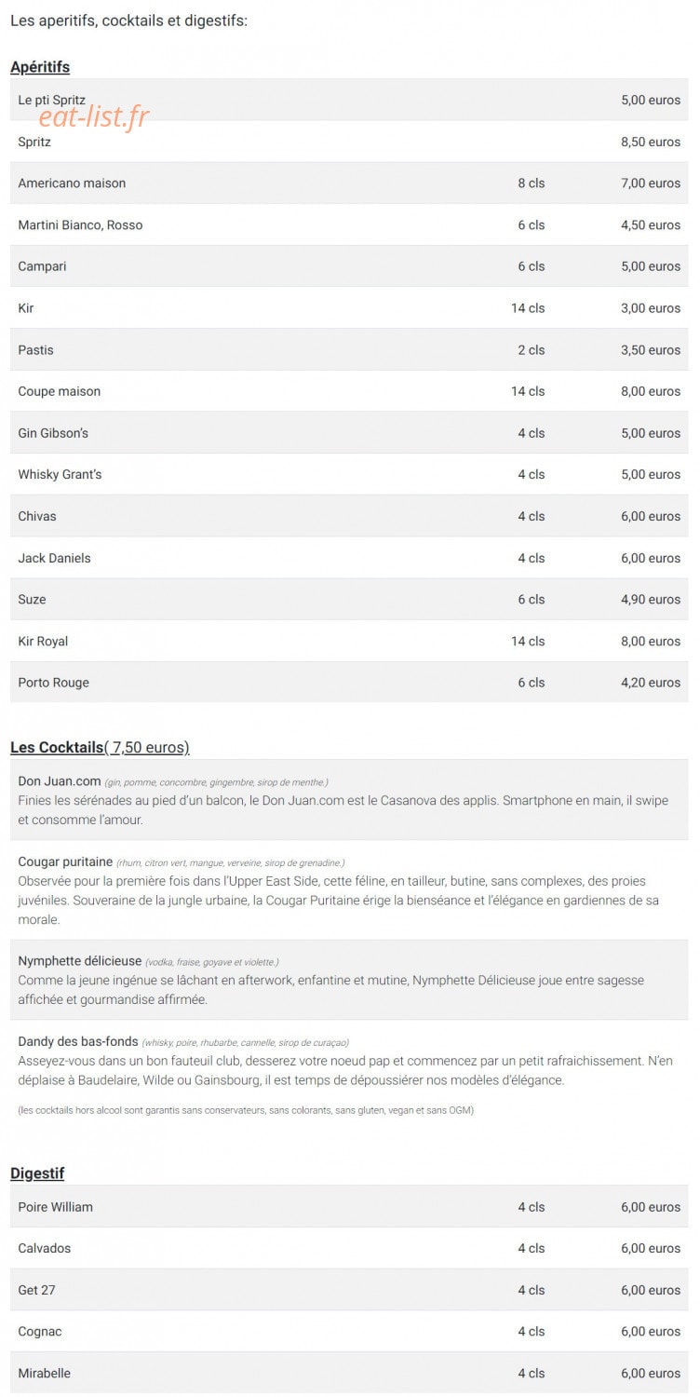700x1397 pixels.
Task: Select the Le pti Spritz row
Action: (349, 100)
